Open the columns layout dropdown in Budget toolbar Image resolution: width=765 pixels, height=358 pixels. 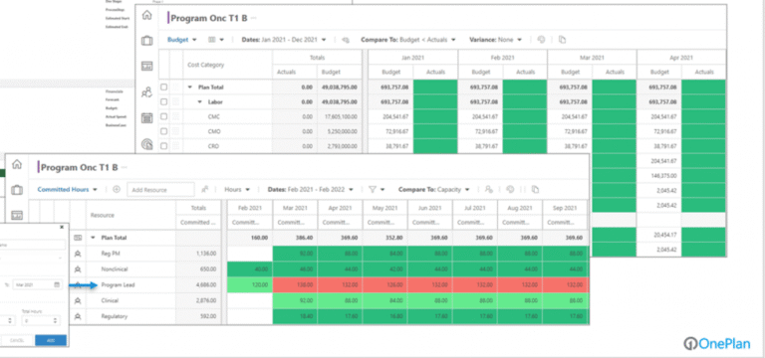[215, 40]
